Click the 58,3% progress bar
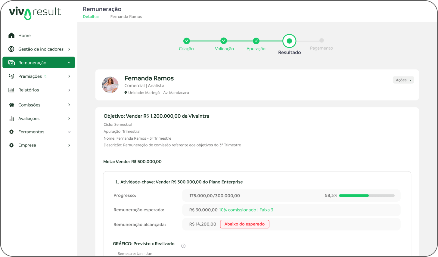The height and width of the screenshot is (257, 438). click(366, 196)
